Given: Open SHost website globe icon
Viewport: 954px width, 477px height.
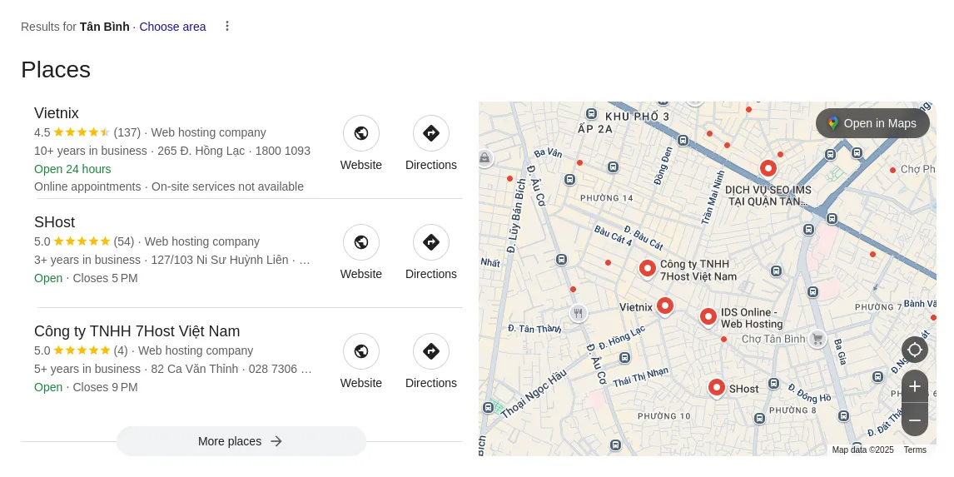Looking at the screenshot, I should click(360, 242).
